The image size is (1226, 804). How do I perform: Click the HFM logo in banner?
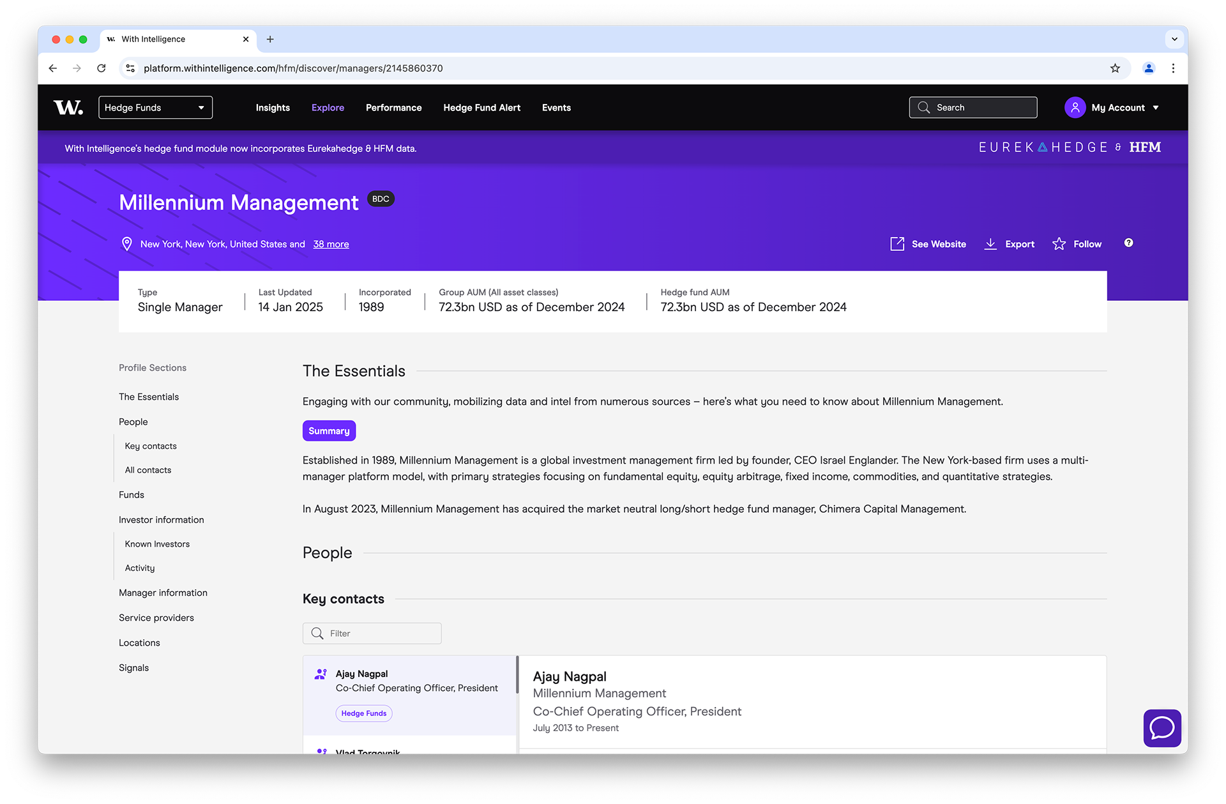tap(1145, 148)
